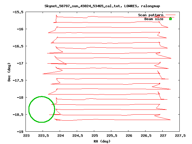This screenshot has width=192, height=144.
Task: Click the green beam size marker in legend
Action: coord(170,19)
